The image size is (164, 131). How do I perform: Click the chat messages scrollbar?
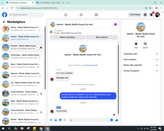point(118,79)
